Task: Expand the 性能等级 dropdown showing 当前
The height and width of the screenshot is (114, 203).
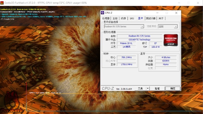Action: (168, 26)
